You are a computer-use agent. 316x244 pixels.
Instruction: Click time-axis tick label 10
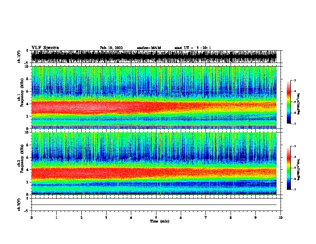coord(280,217)
